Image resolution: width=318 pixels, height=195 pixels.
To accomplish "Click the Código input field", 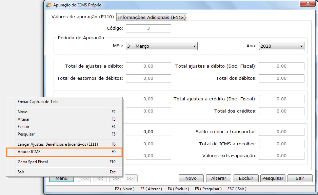I will (148, 28).
